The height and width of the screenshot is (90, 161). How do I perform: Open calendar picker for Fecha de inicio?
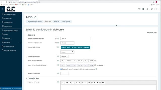click(95, 60)
